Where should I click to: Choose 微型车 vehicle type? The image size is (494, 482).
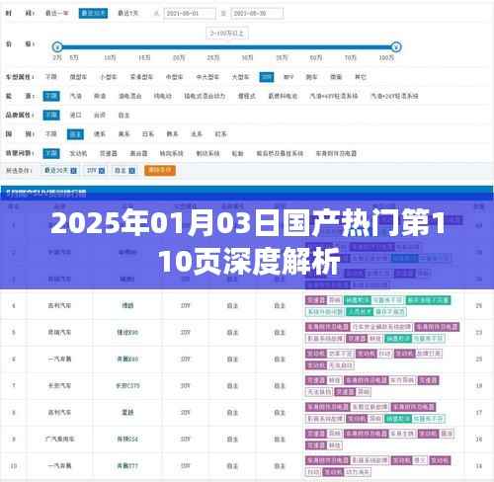click(x=78, y=77)
